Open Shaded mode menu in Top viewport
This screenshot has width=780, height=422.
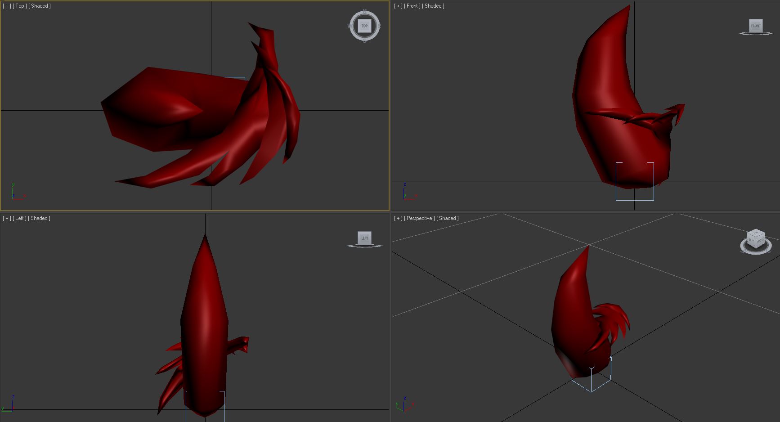40,6
